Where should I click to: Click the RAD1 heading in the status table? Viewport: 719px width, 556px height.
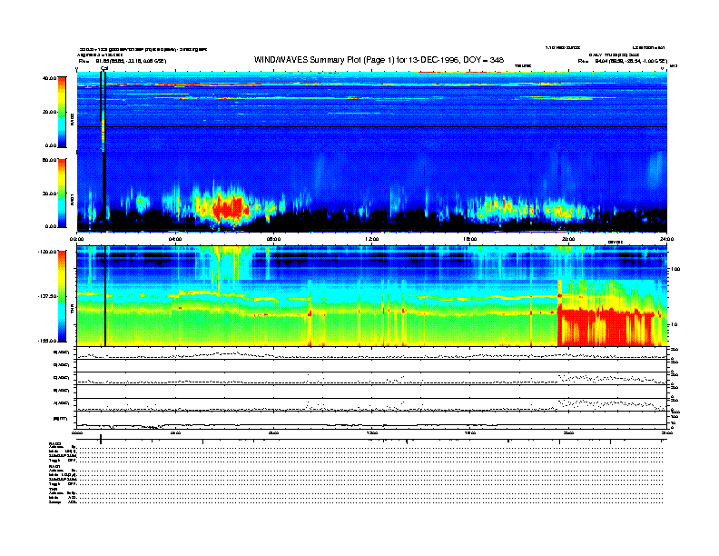[x=54, y=466]
